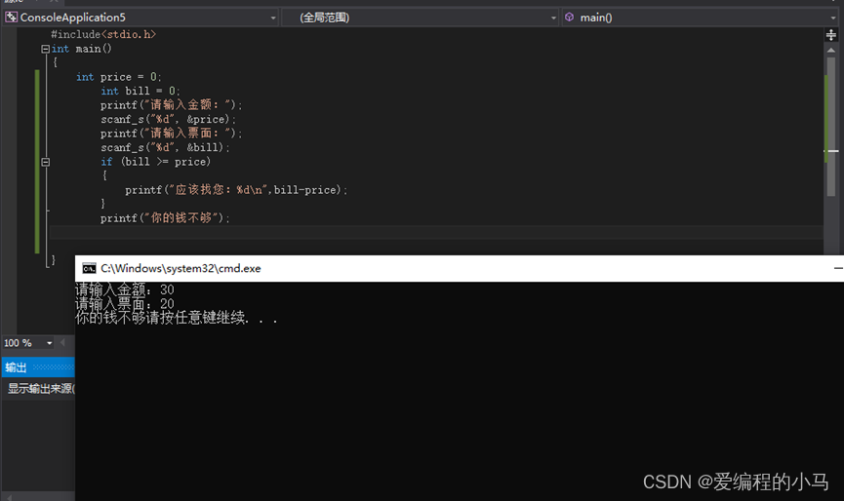Viewport: 844px width, 501px height.
Task: Click the scanf_s("%d", &price); line
Action: (168, 119)
